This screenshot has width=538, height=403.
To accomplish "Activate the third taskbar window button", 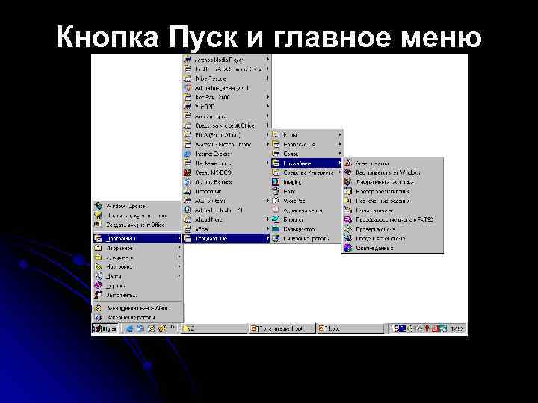I will click(350, 328).
